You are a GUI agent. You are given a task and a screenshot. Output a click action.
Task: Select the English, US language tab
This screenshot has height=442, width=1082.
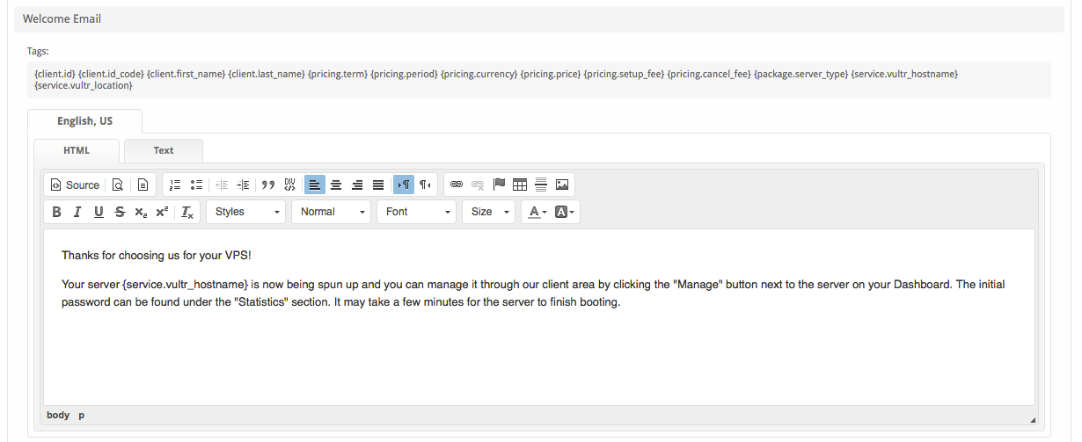[84, 121]
